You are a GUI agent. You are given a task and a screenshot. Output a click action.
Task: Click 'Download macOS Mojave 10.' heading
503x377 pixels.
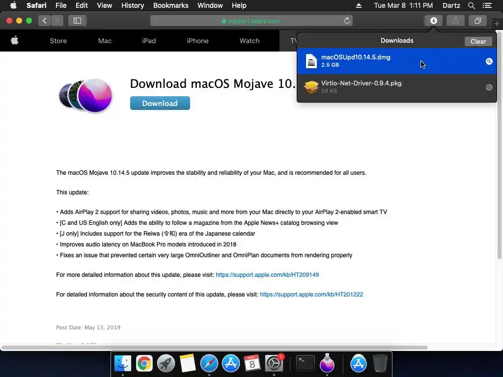click(x=213, y=83)
